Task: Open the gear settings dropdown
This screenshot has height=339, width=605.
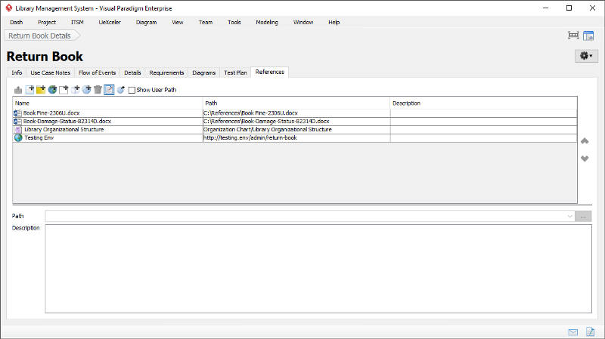Action: 585,56
